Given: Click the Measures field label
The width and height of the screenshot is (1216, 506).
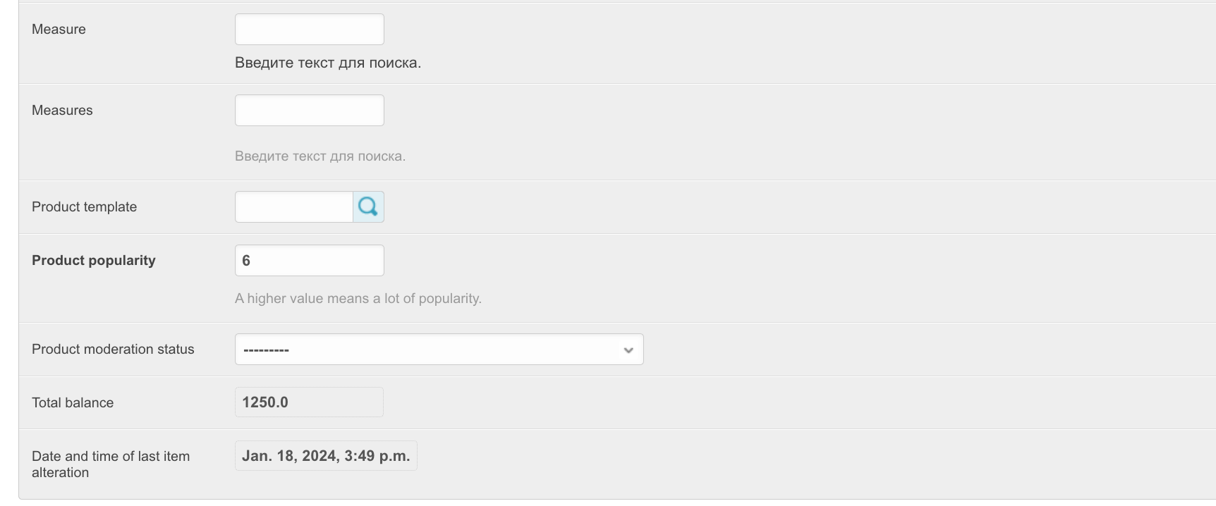Looking at the screenshot, I should (x=62, y=111).
